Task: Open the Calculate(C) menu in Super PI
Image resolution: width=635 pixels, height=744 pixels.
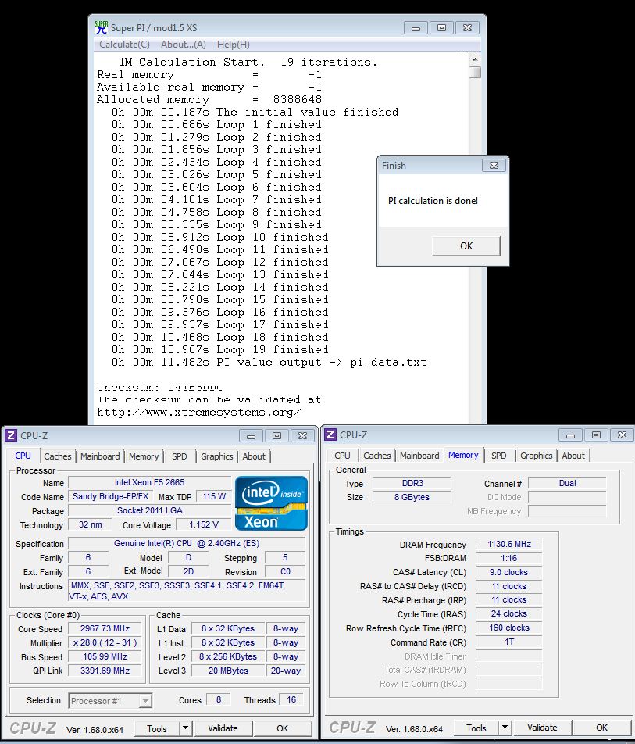Action: click(124, 44)
